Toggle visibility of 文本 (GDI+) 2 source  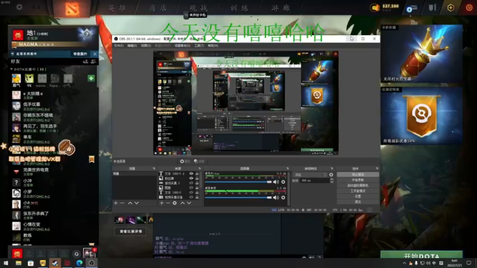(191, 173)
